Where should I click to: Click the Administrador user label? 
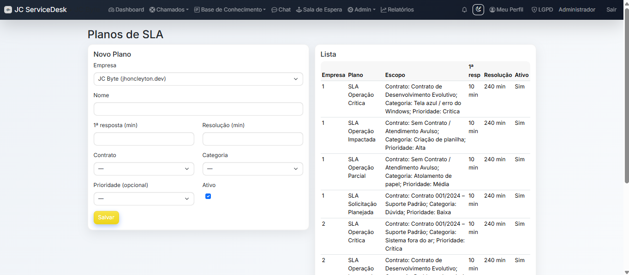point(577,10)
